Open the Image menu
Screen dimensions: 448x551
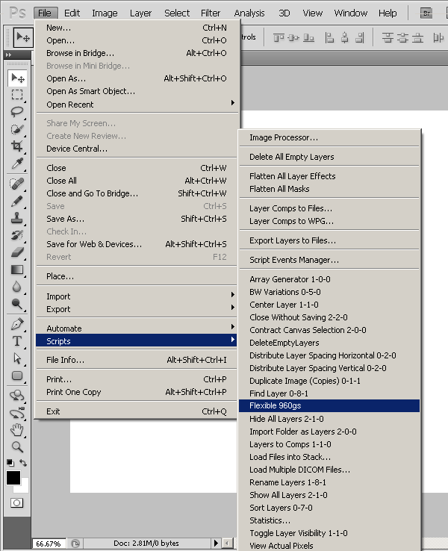[x=105, y=13]
